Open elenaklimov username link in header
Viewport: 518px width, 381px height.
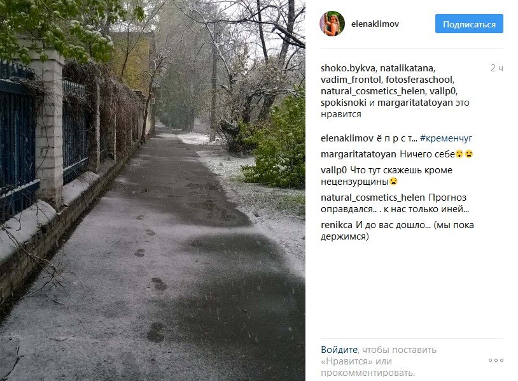[x=375, y=24]
